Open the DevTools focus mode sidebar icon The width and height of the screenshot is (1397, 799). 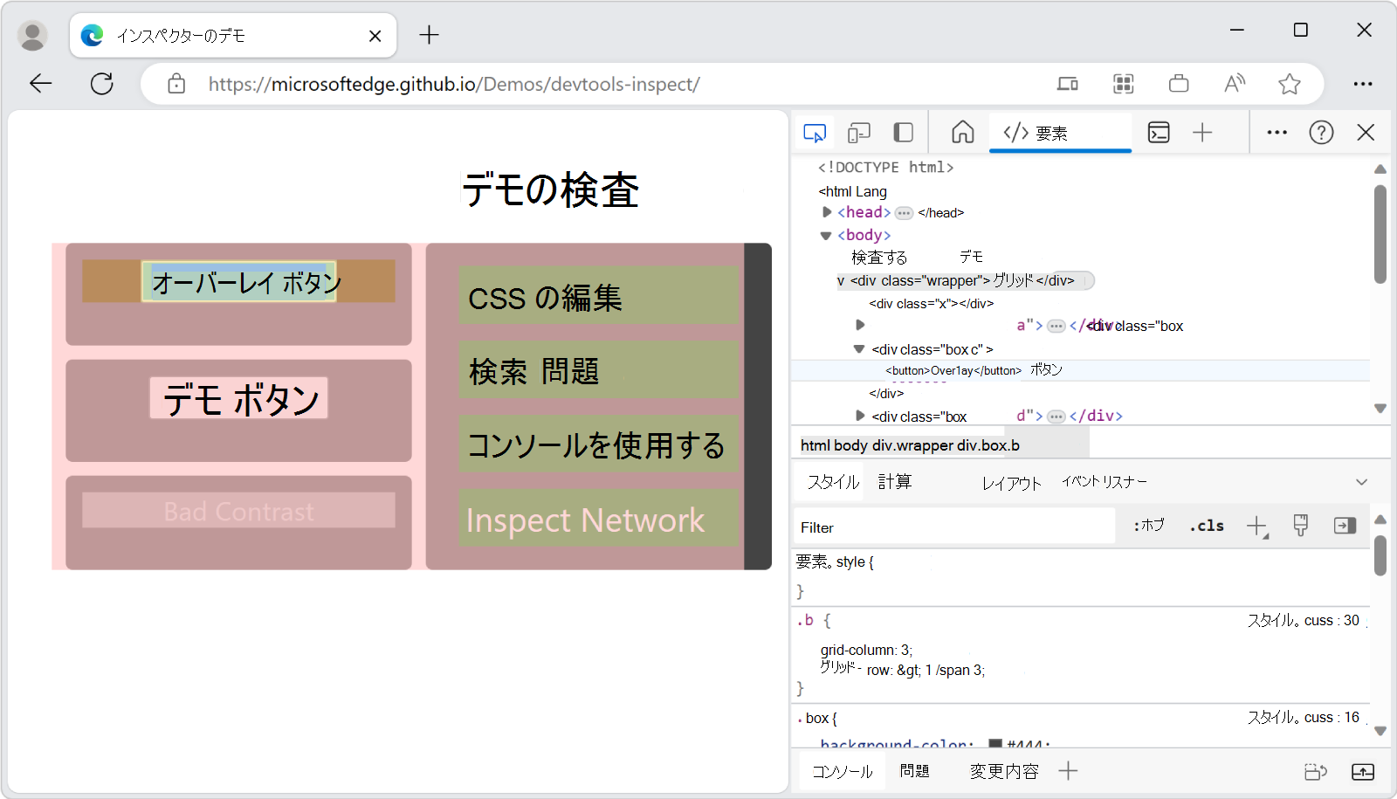click(903, 132)
